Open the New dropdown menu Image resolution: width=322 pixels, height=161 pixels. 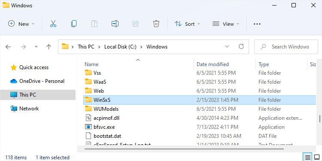click(x=21, y=24)
